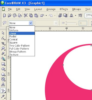This screenshot has width=92, height=100.
Task: Open the Edit menu
Action: pos(18,9)
